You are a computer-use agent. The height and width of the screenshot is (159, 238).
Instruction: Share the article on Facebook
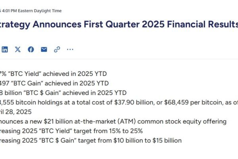[x=31, y=49]
